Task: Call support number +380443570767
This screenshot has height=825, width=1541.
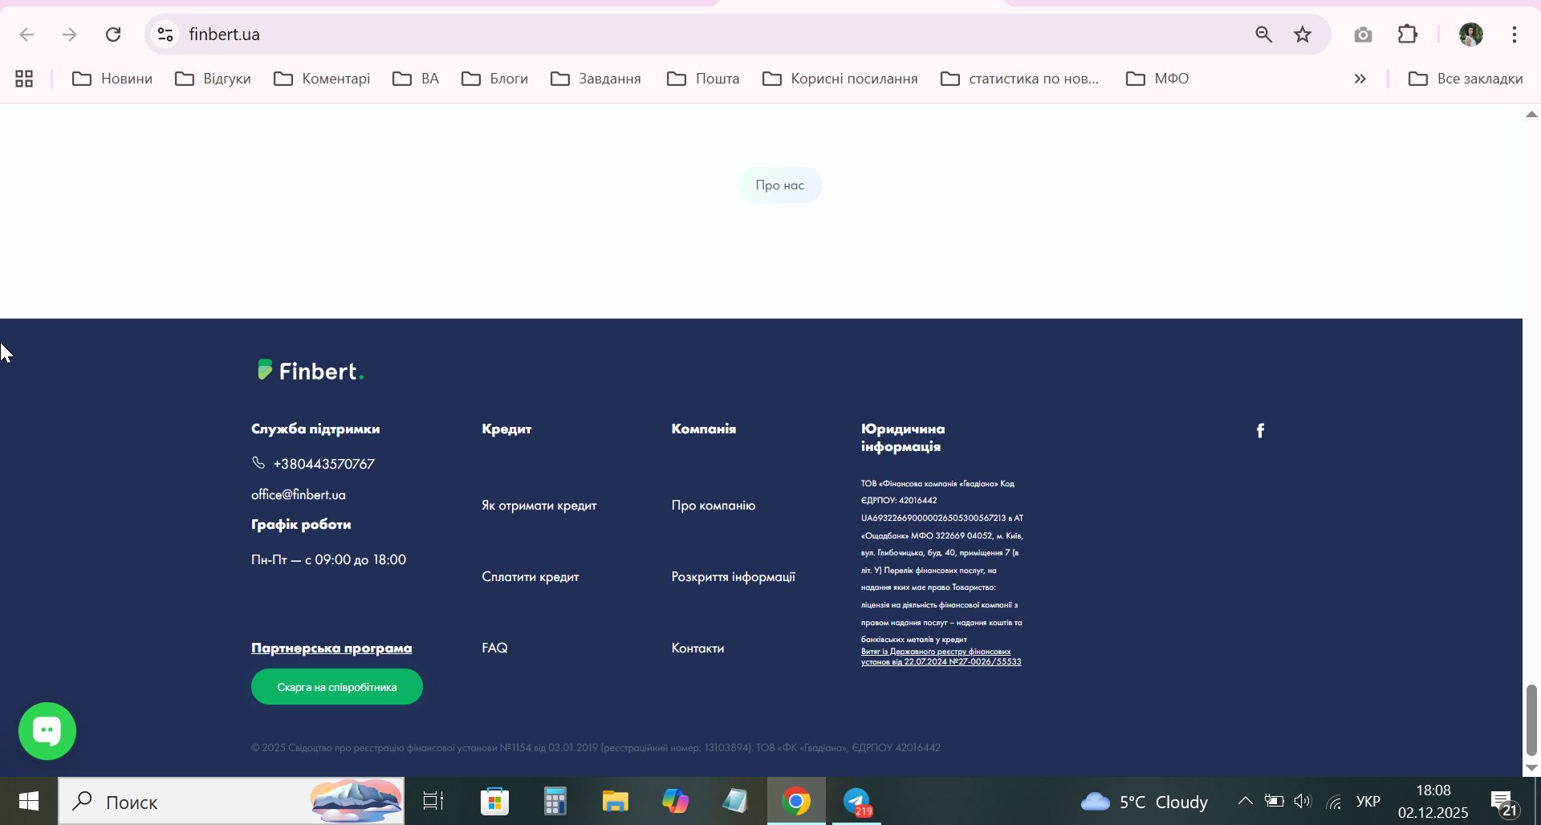Action: 324,464
